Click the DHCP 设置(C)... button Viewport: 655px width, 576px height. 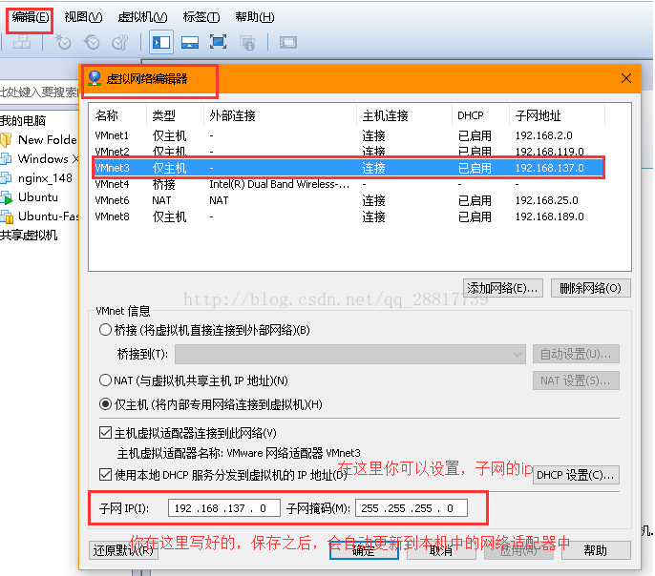click(x=576, y=475)
